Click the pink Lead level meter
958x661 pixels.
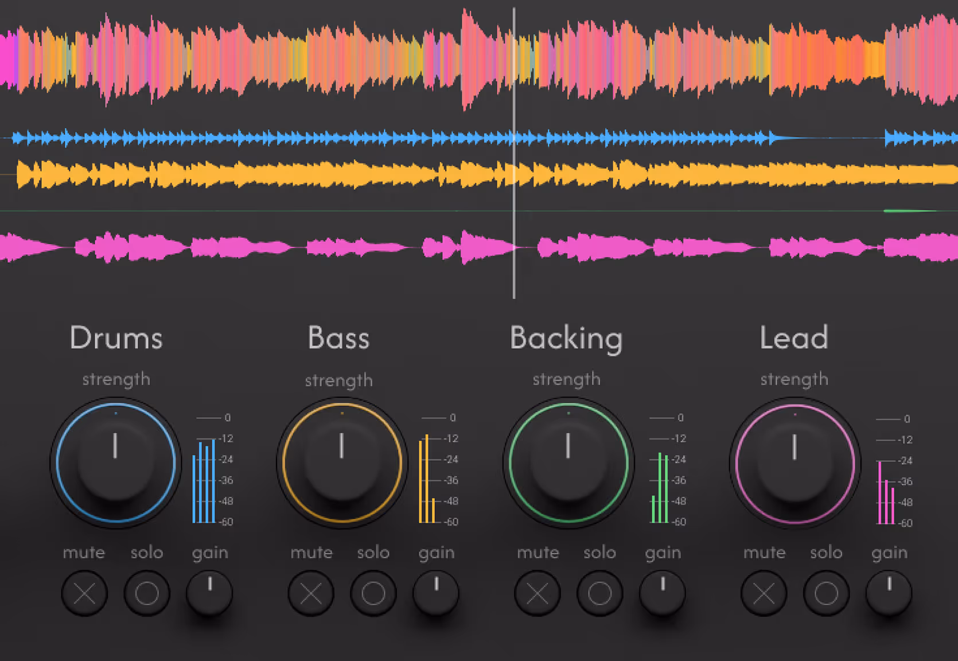point(886,492)
